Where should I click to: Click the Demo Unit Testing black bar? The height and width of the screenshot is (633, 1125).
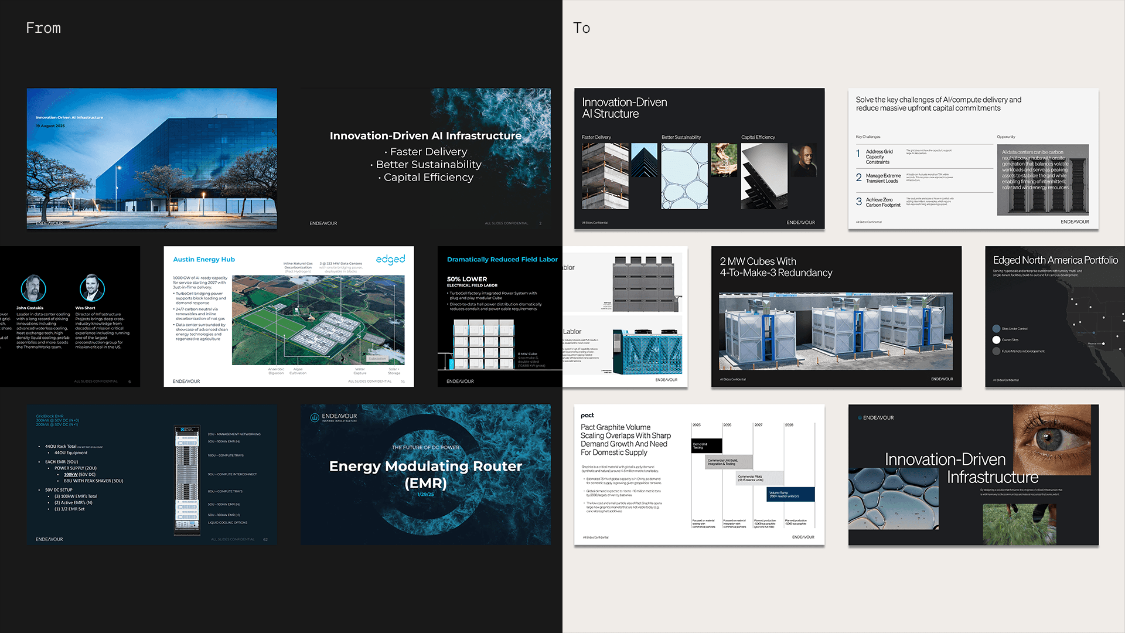click(706, 446)
